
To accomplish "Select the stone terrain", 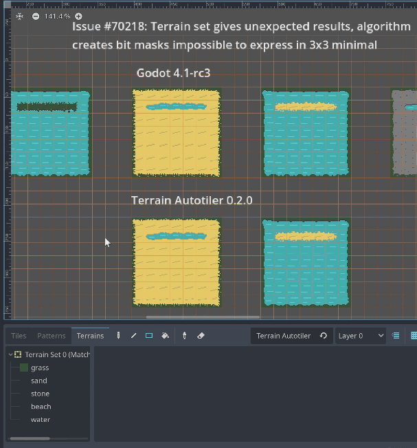I will [x=40, y=394].
